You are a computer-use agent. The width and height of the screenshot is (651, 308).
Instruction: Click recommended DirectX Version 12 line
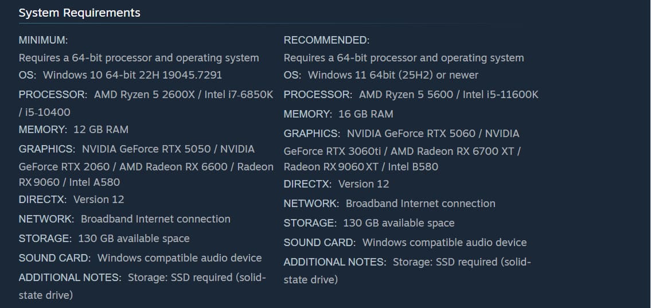(x=336, y=184)
